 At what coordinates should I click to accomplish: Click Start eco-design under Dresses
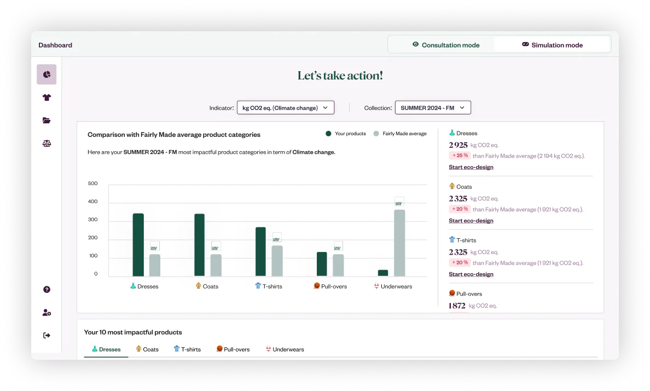pos(471,167)
